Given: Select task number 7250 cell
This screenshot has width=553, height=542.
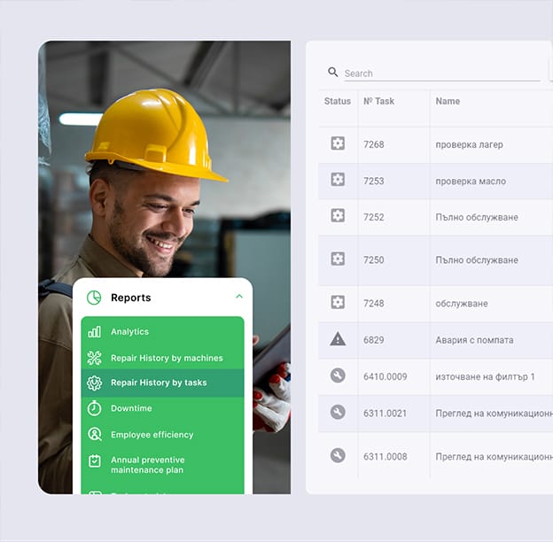Looking at the screenshot, I should coord(373,260).
